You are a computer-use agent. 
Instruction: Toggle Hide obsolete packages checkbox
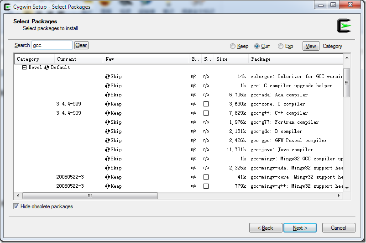click(x=16, y=206)
